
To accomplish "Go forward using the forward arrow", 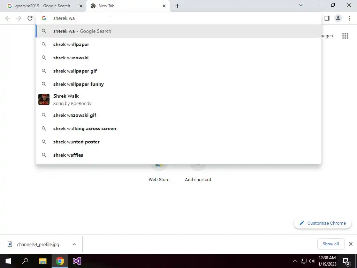I will pyautogui.click(x=19, y=18).
